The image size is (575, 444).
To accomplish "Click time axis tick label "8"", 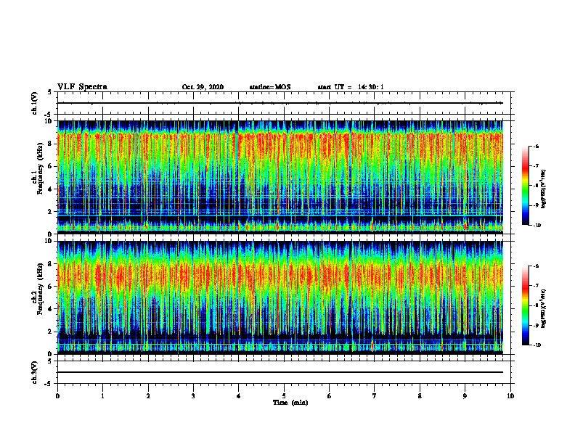I will (420, 396).
